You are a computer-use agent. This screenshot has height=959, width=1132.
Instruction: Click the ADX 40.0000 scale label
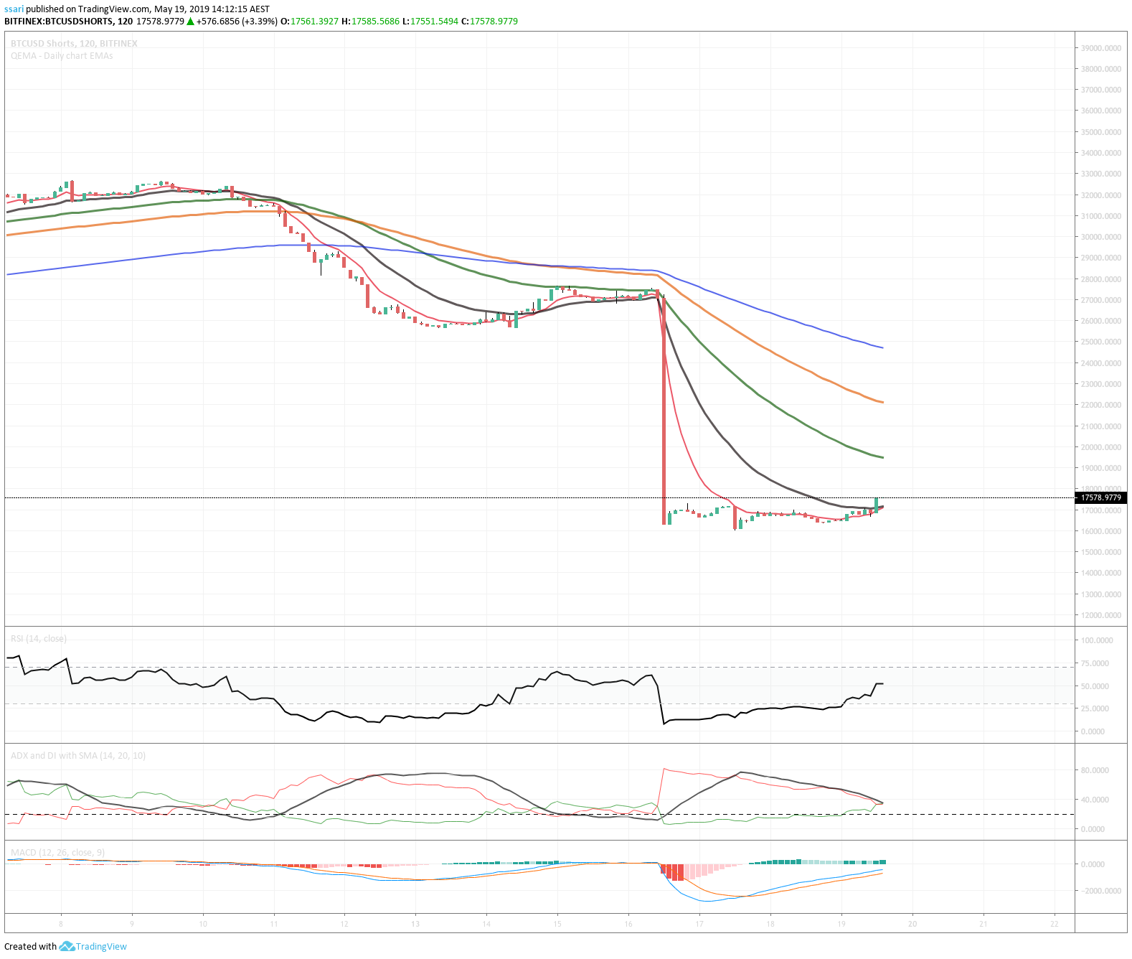(1095, 800)
